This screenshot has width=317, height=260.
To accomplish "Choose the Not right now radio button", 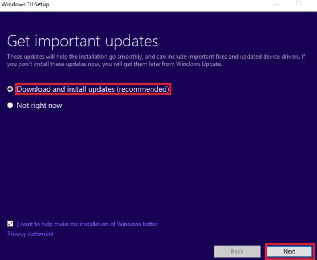I will (10, 105).
